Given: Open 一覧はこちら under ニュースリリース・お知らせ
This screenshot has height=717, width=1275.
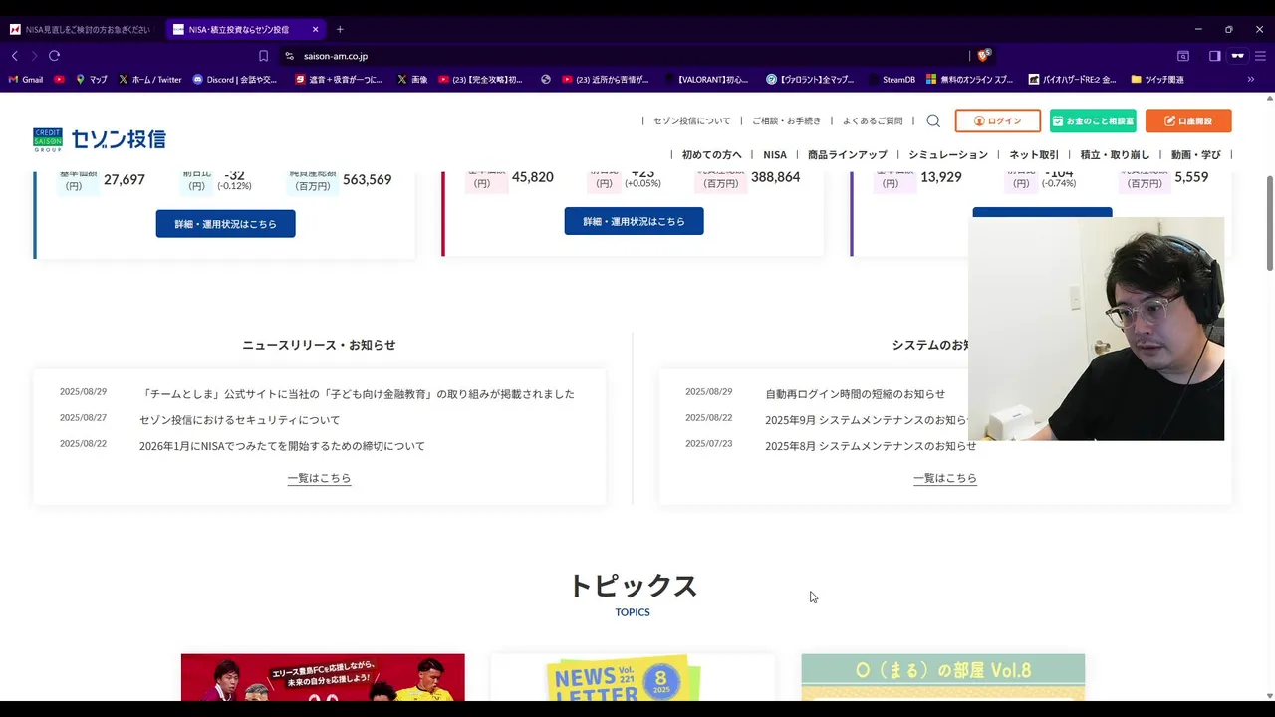Looking at the screenshot, I should 320,478.
